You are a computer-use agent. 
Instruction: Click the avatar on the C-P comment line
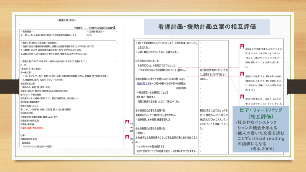(x=127, y=137)
